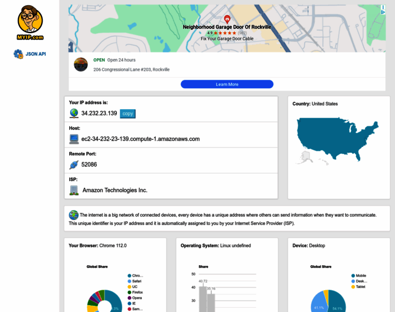Viewport: 395px width, 312px height.
Task: Click the United States map graphic
Action: (337, 141)
